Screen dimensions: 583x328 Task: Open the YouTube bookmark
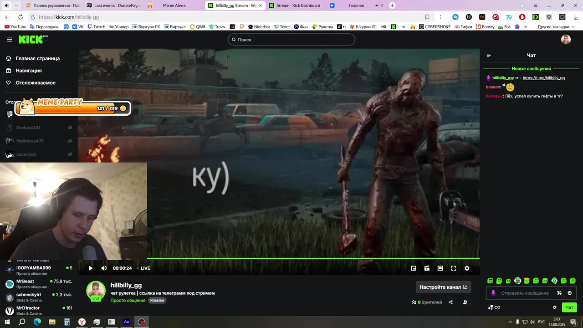pyautogui.click(x=15, y=27)
